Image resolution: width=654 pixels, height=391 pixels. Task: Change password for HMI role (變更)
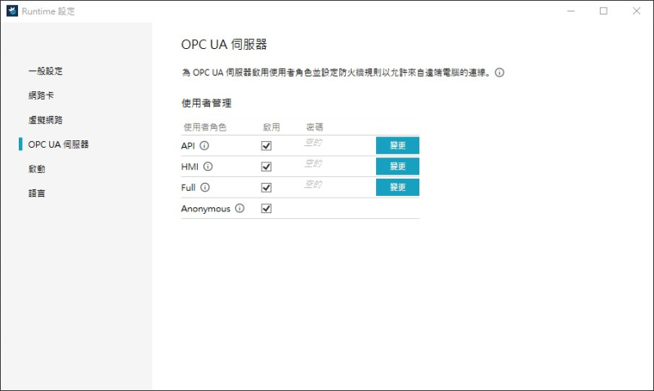tap(397, 167)
